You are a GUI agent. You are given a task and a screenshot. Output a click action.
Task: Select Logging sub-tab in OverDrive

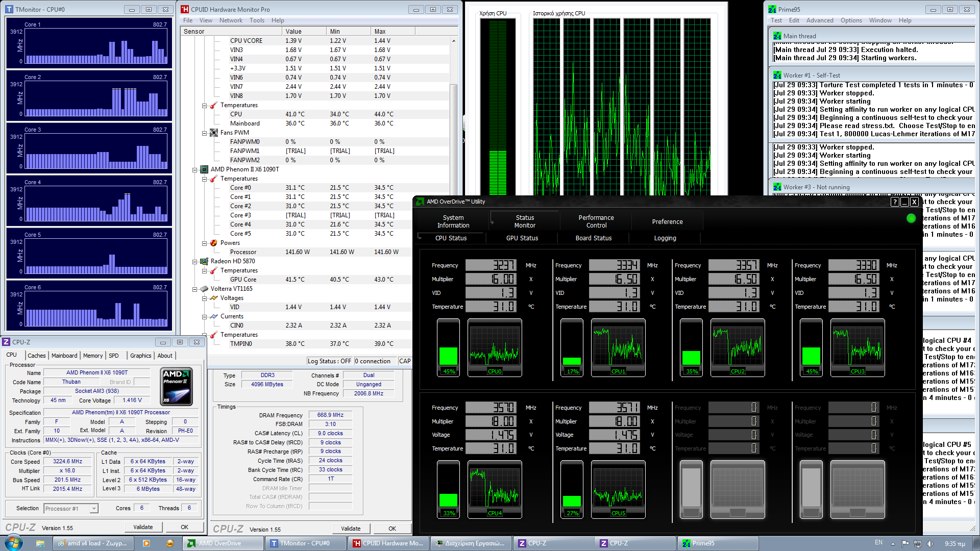[x=665, y=238]
